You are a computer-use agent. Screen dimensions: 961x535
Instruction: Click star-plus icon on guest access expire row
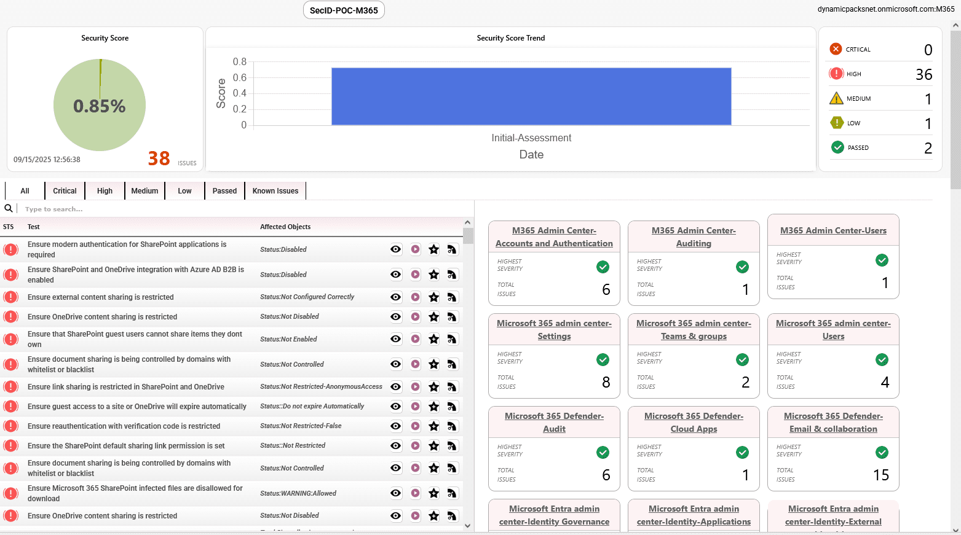point(434,407)
